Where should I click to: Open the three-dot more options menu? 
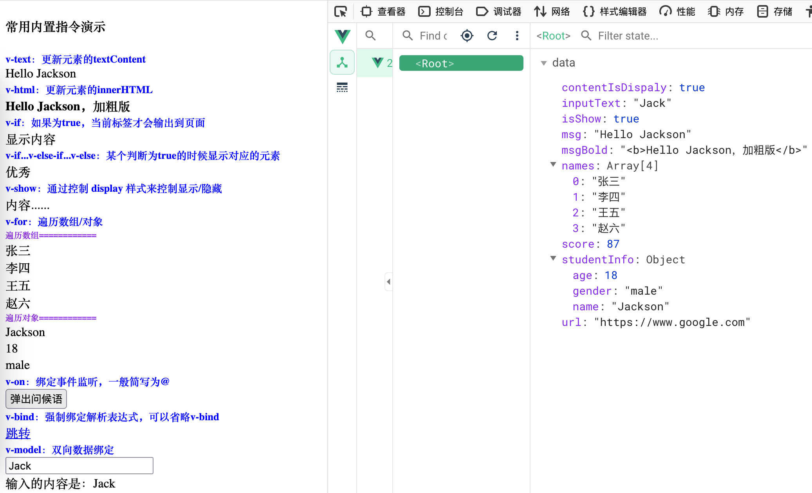pos(517,36)
